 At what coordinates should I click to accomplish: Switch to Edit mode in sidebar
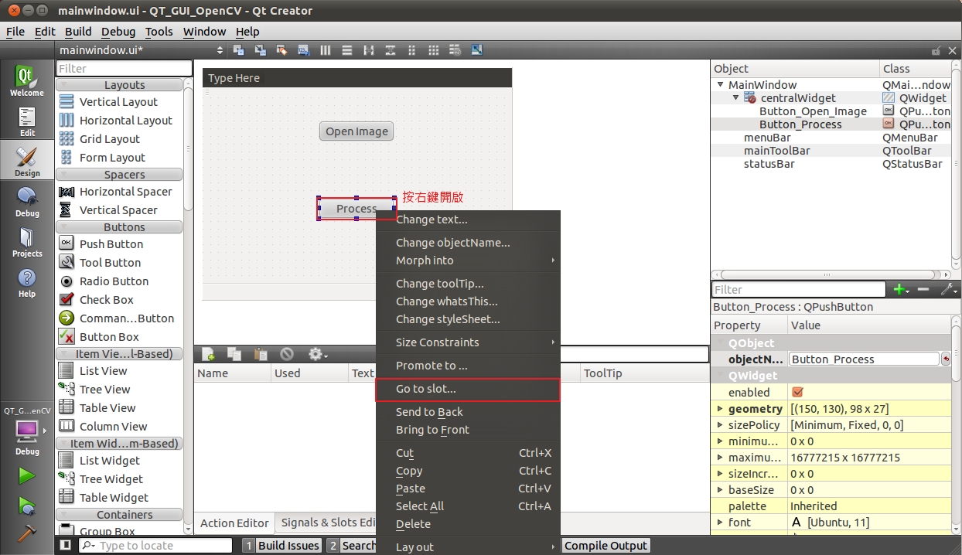tap(27, 121)
